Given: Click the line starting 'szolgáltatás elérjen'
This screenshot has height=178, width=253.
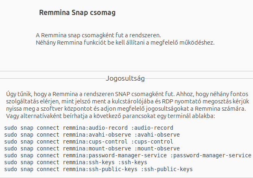Looking at the screenshot, I should [x=128, y=102].
